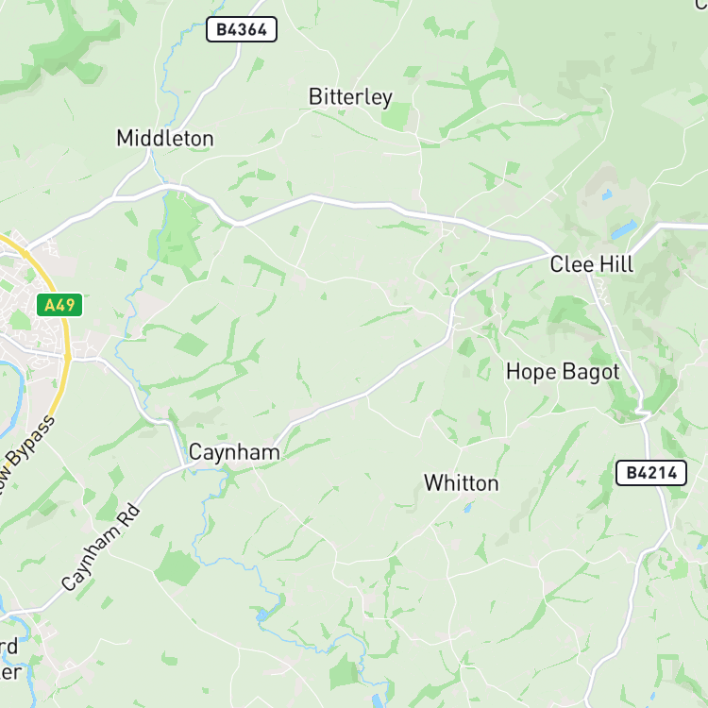Click the Caynham Rd street label
Viewport: 708px width, 708px height.
tap(101, 547)
